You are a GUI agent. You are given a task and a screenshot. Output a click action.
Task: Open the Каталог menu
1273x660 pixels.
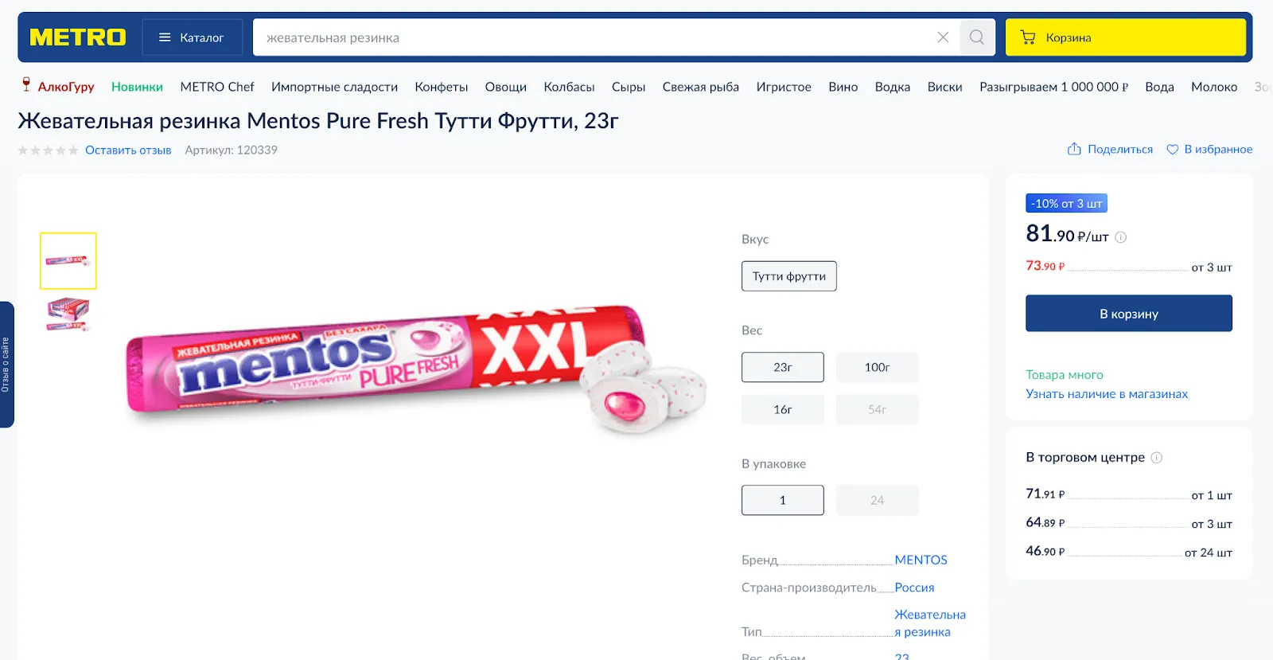tap(192, 37)
